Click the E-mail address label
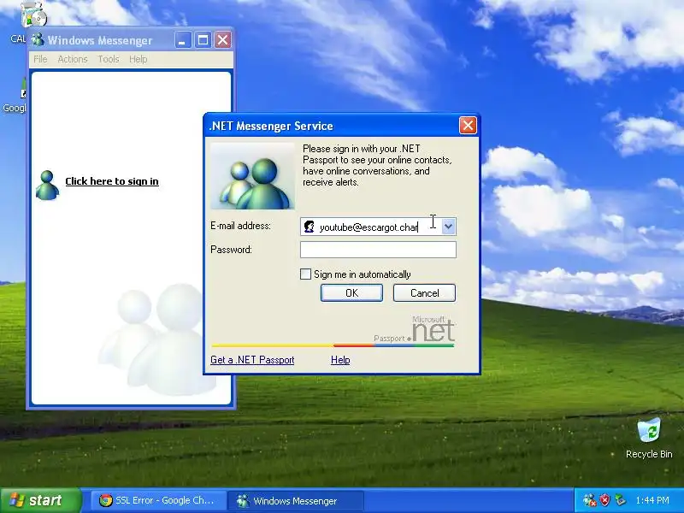Image resolution: width=684 pixels, height=513 pixels. tap(240, 226)
